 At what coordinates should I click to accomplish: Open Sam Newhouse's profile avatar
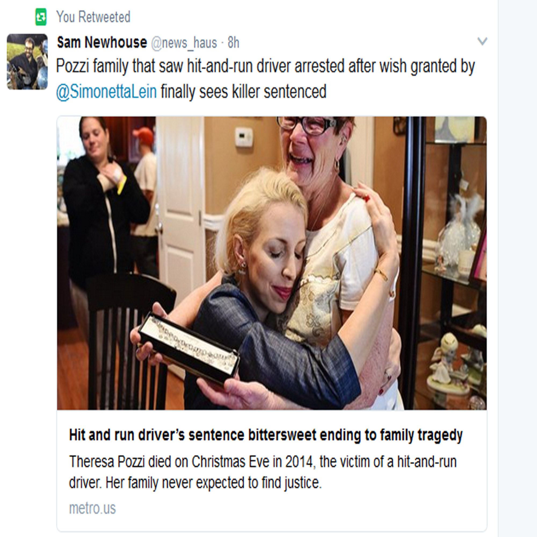point(27,62)
